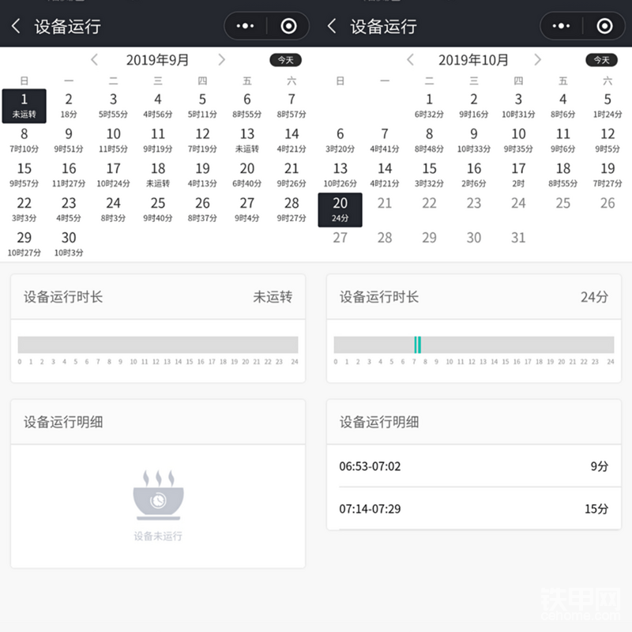The height and width of the screenshot is (632, 632).
Task: Select September 30 with 10时3分
Action: 69,245
